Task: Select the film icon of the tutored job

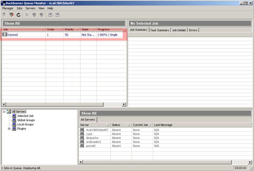Action: [x=5, y=34]
